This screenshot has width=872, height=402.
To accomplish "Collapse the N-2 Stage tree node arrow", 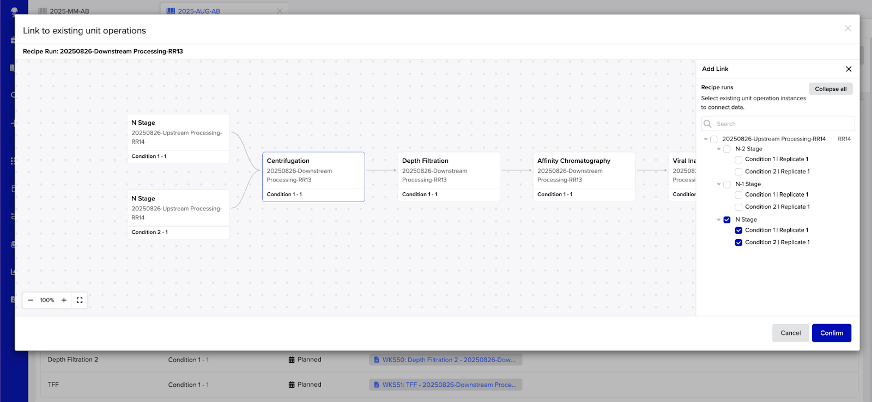I will (x=719, y=149).
